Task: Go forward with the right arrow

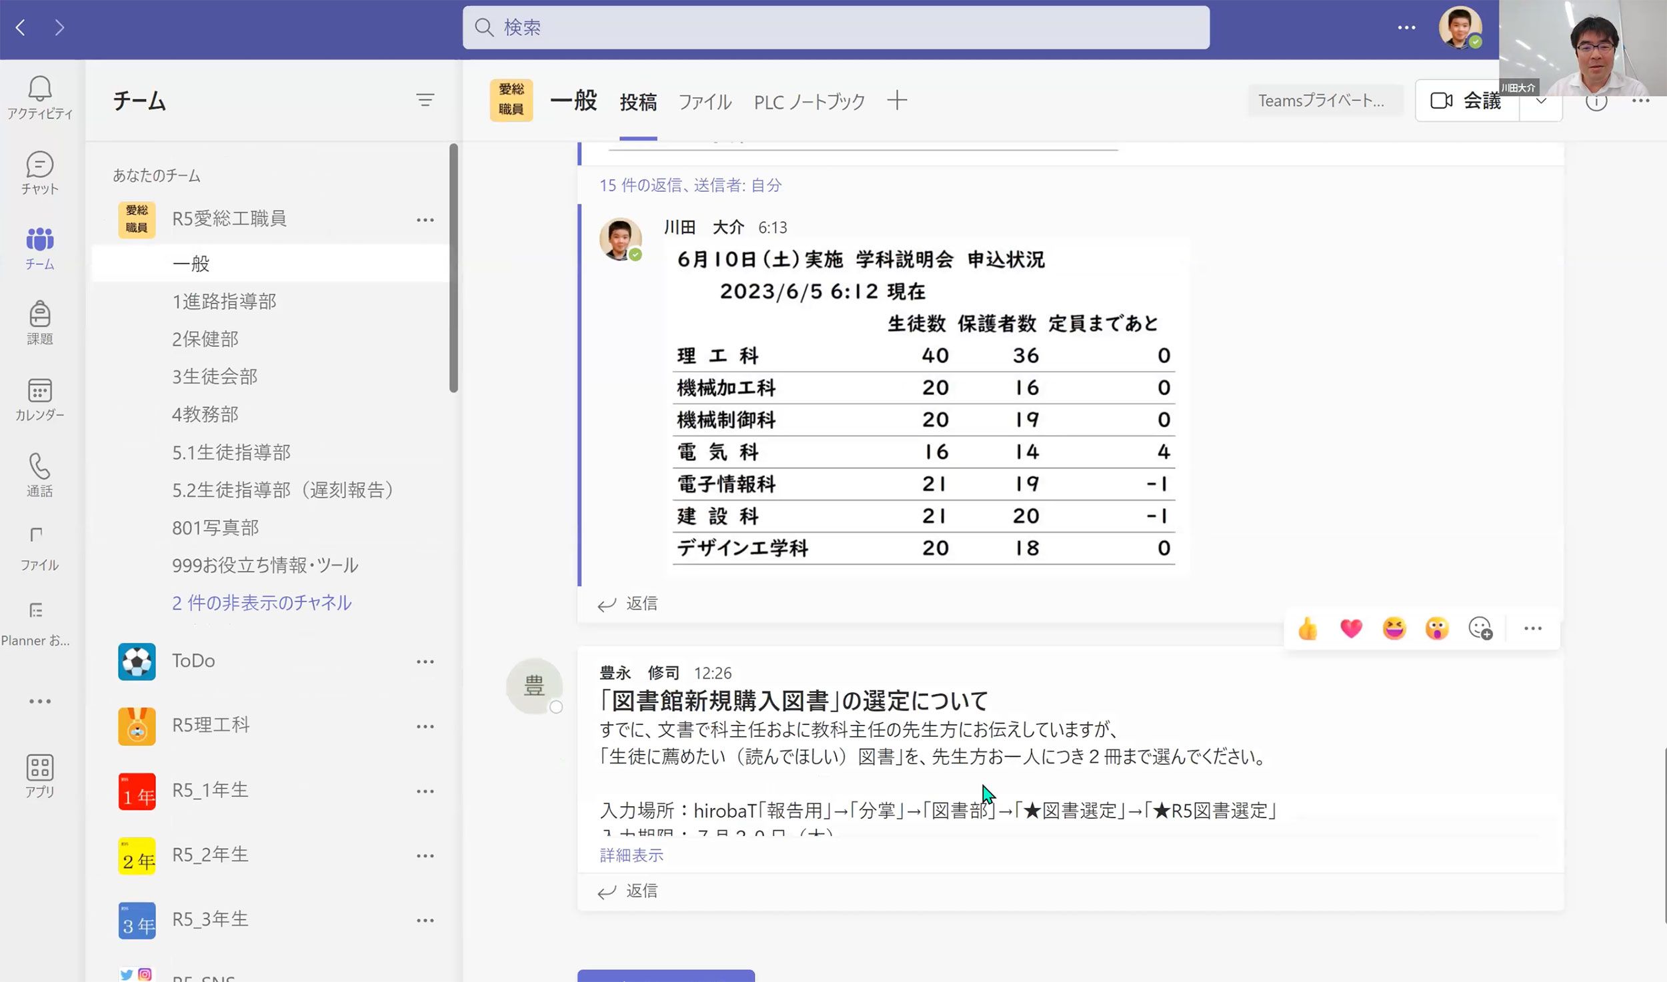Action: tap(59, 27)
